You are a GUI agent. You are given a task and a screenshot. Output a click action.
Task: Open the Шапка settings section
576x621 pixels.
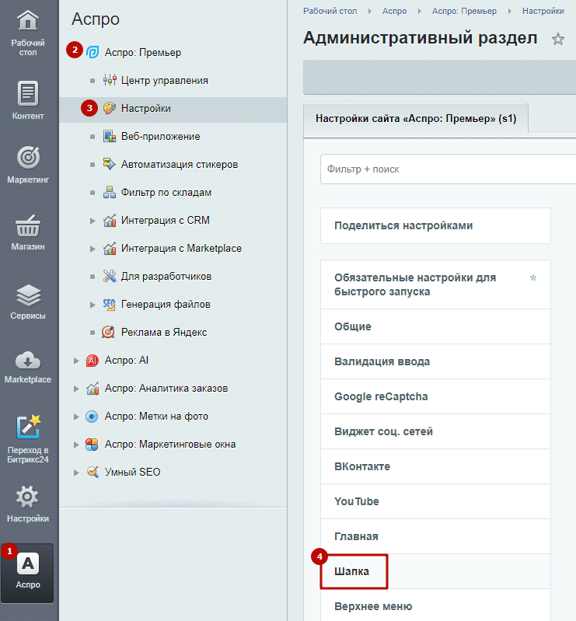pyautogui.click(x=354, y=571)
